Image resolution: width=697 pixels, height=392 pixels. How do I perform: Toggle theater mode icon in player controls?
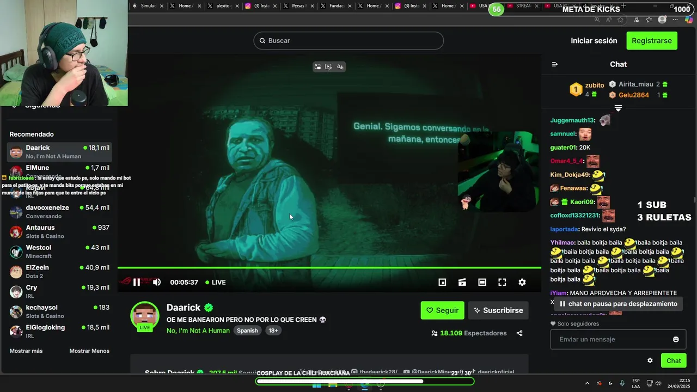(482, 282)
